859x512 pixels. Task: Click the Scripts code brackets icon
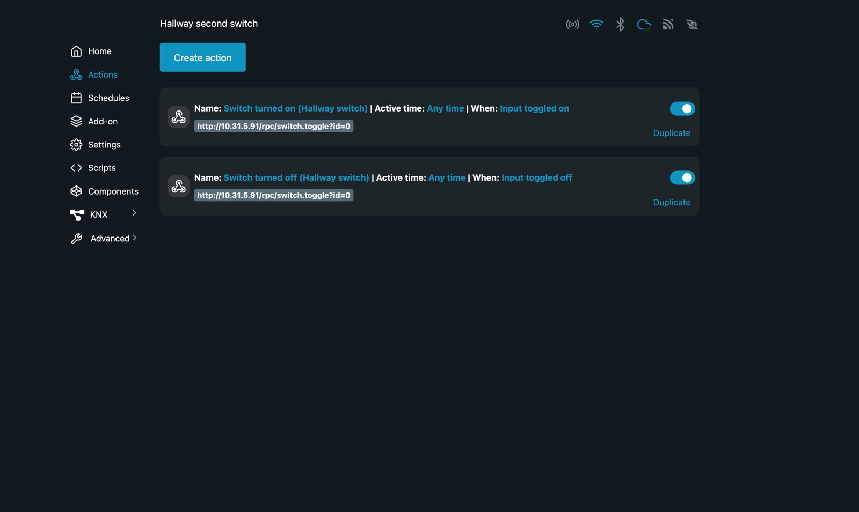pyautogui.click(x=76, y=168)
